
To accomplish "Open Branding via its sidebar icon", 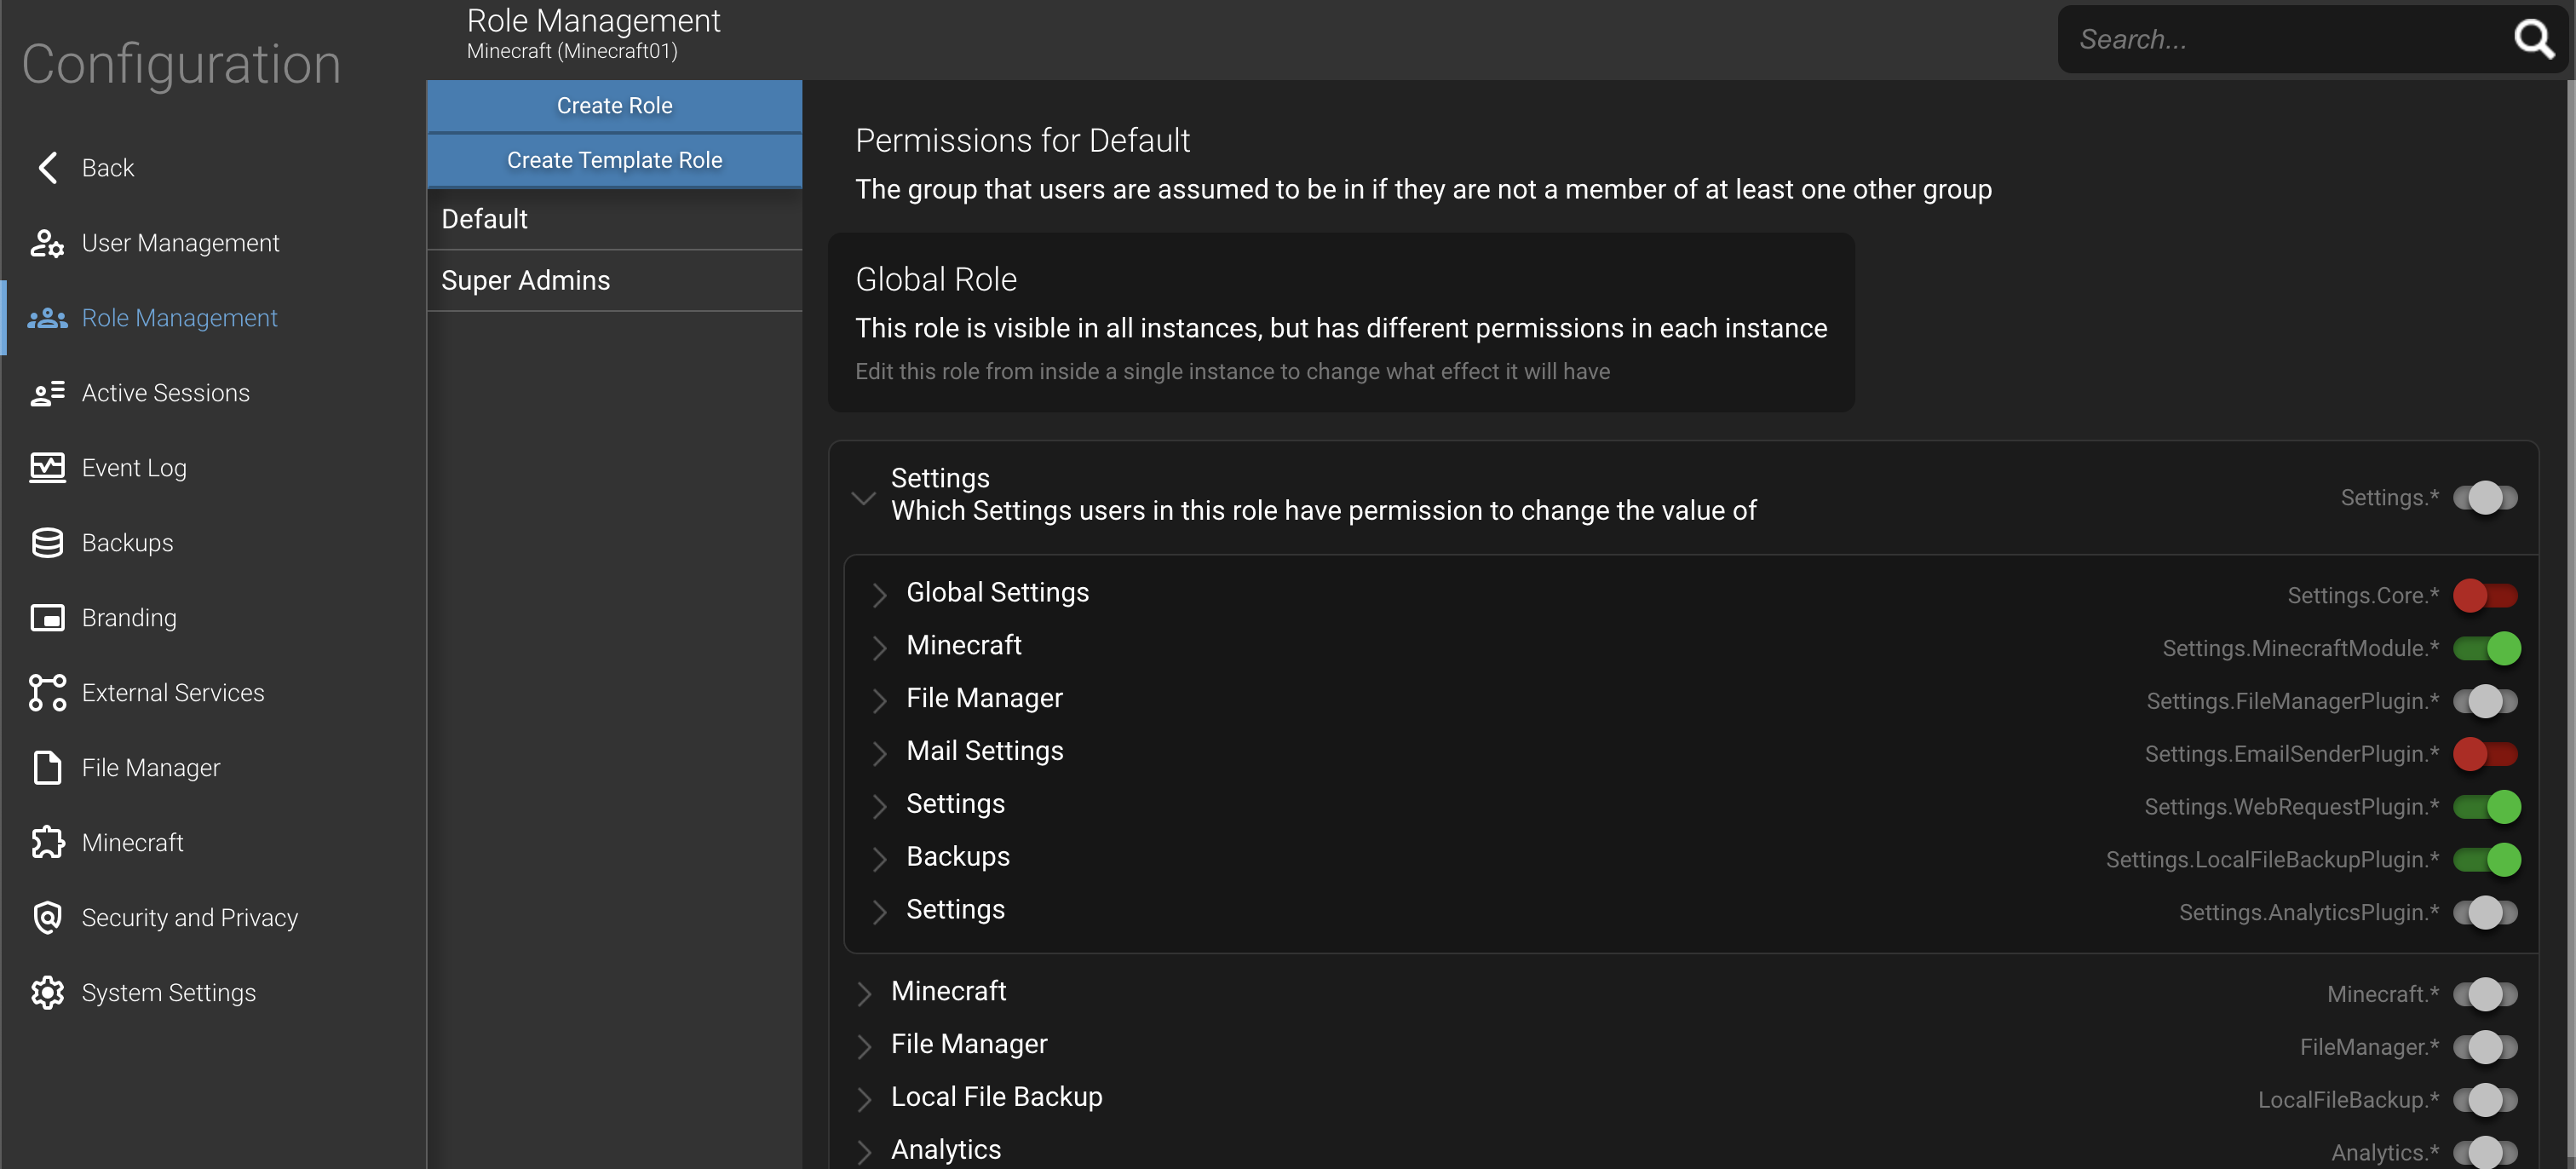I will tap(47, 618).
